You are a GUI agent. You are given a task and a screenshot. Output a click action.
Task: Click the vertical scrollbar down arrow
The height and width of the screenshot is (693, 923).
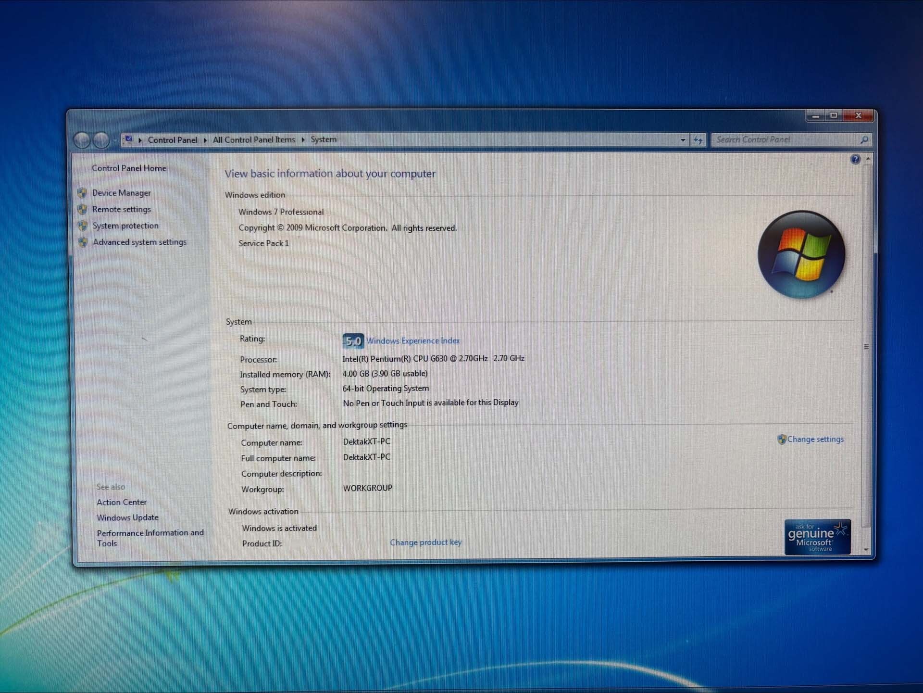(866, 549)
